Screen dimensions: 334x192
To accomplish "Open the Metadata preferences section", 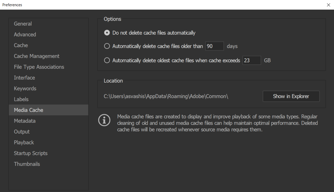I will 25,121.
